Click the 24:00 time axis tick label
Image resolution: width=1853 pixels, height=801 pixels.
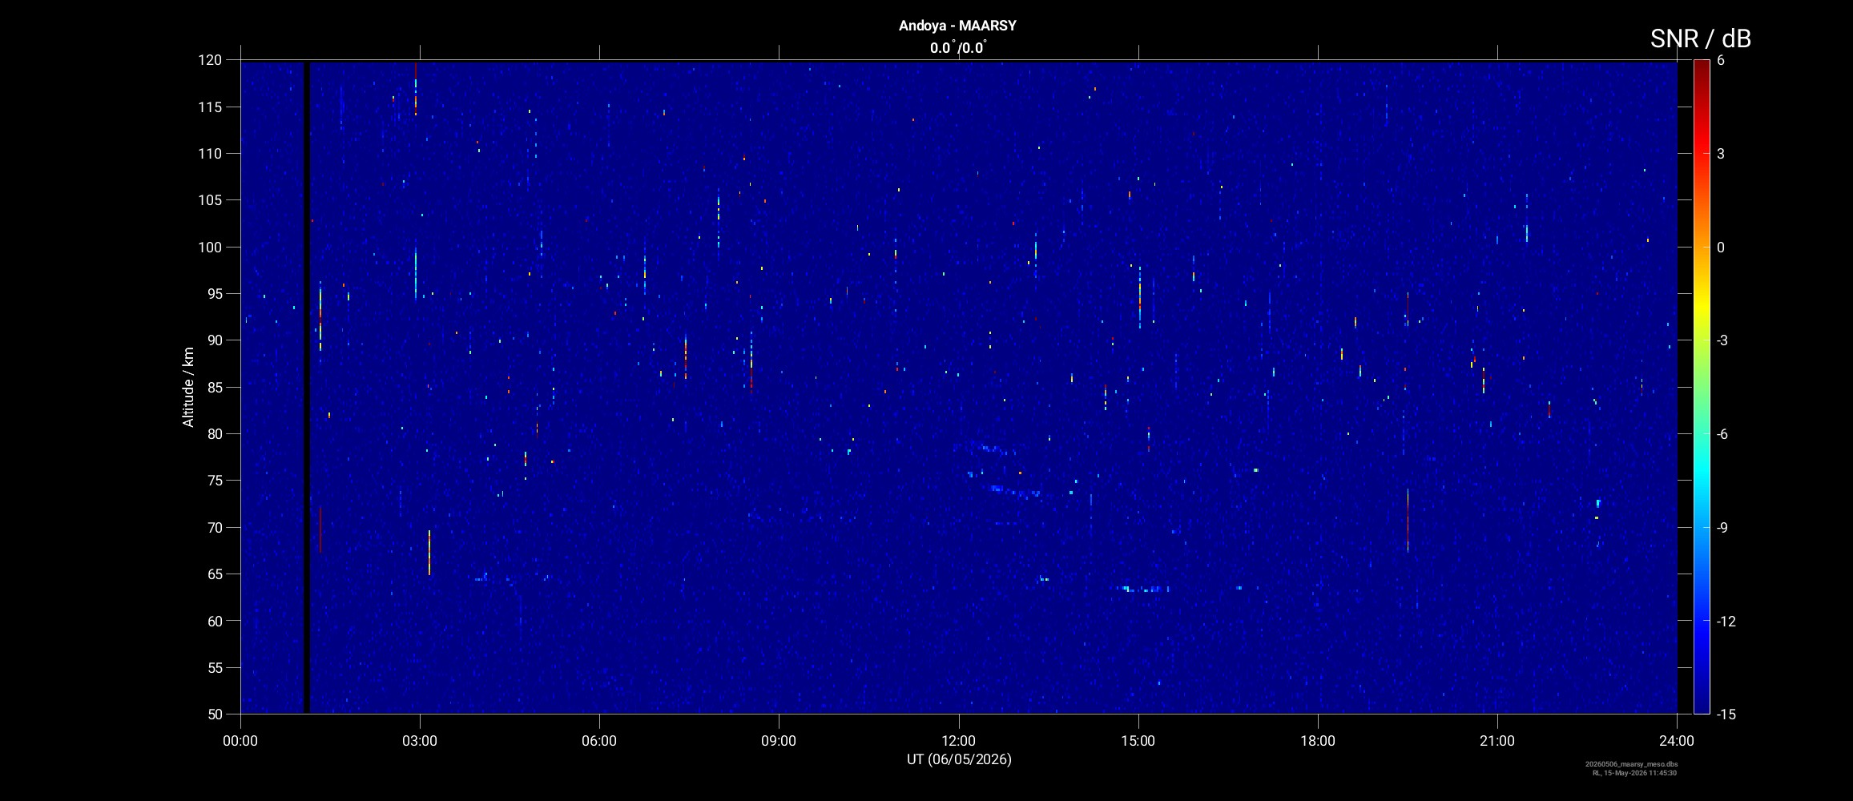coord(1676,741)
